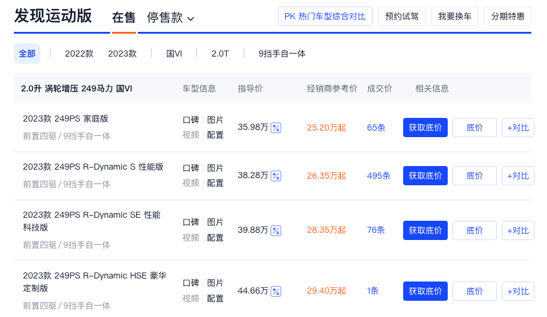
Task: Expand the 停售款 dropdown
Action: 170,17
